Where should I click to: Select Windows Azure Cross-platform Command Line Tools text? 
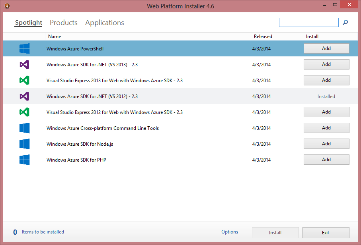click(x=102, y=128)
